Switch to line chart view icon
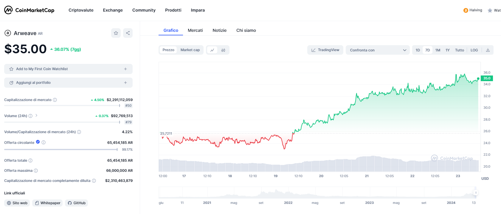Image resolution: width=501 pixels, height=214 pixels. tap(212, 50)
